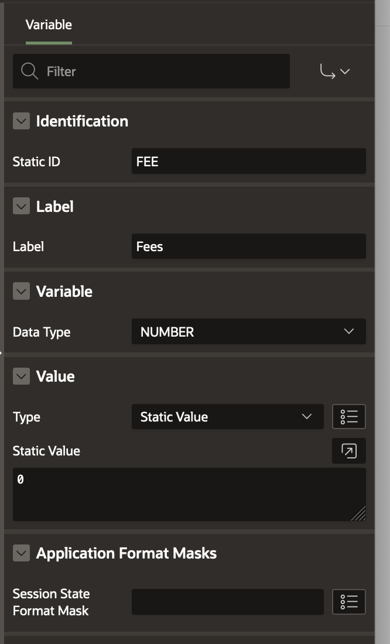Click the Static Value textarea resize handle
The height and width of the screenshot is (644, 390).
359,514
